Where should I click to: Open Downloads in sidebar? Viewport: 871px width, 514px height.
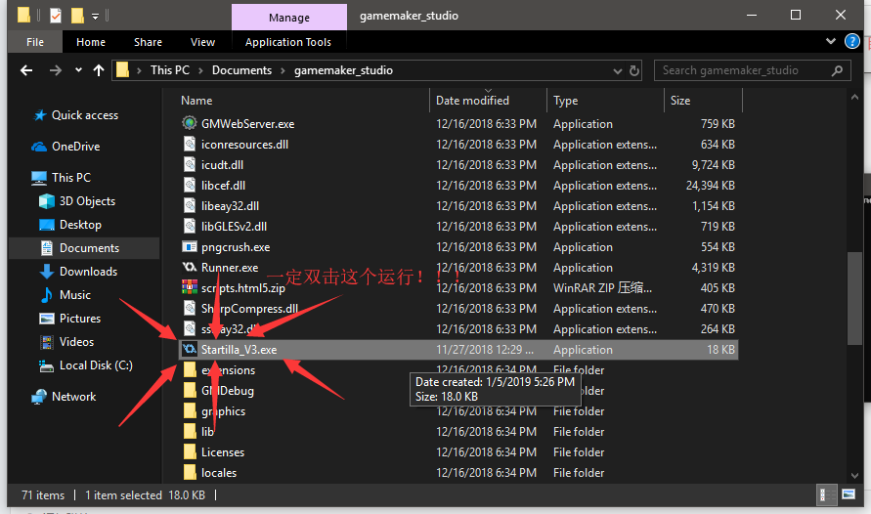pyautogui.click(x=78, y=272)
